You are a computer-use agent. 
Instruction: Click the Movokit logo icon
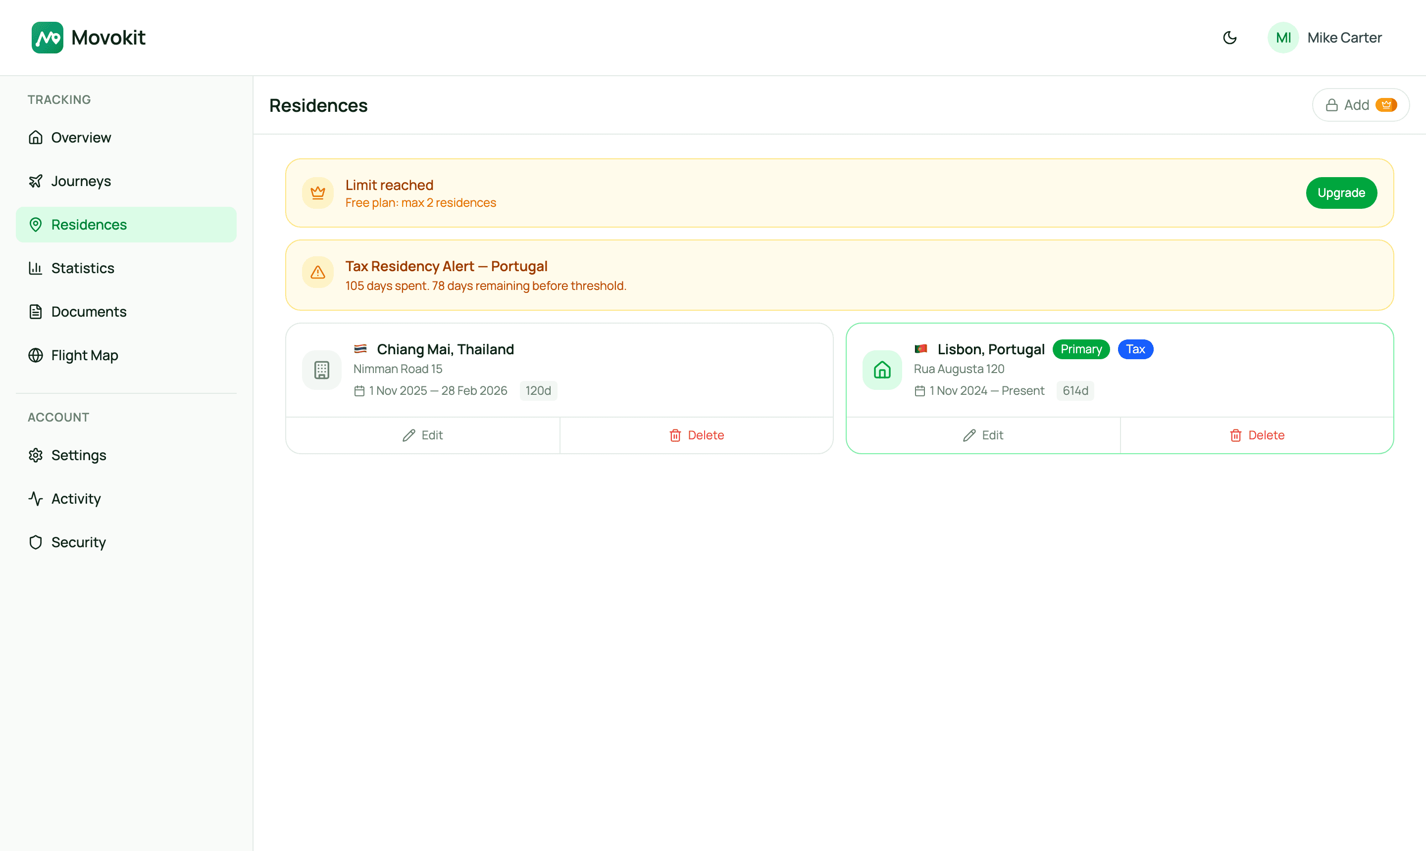coord(47,38)
